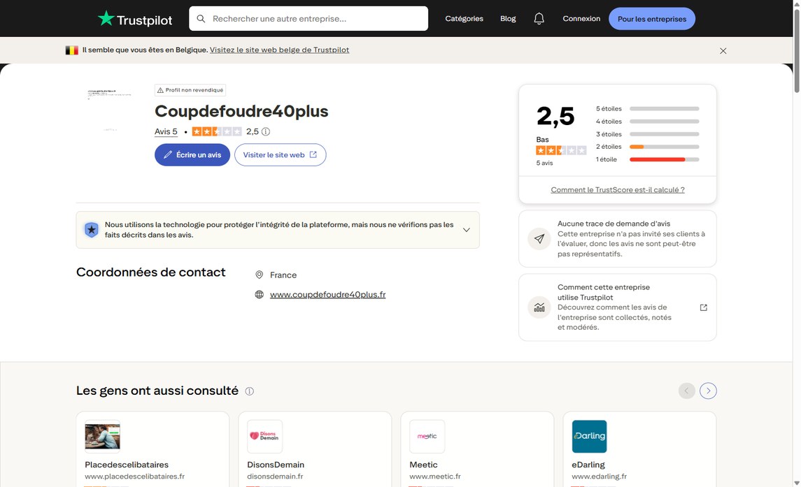
Task: Click the globe icon beside website URL
Action: pyautogui.click(x=259, y=295)
